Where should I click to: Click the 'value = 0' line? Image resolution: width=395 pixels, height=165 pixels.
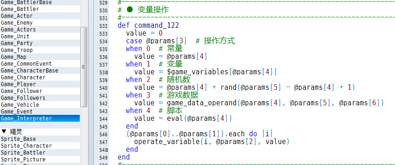point(144,33)
